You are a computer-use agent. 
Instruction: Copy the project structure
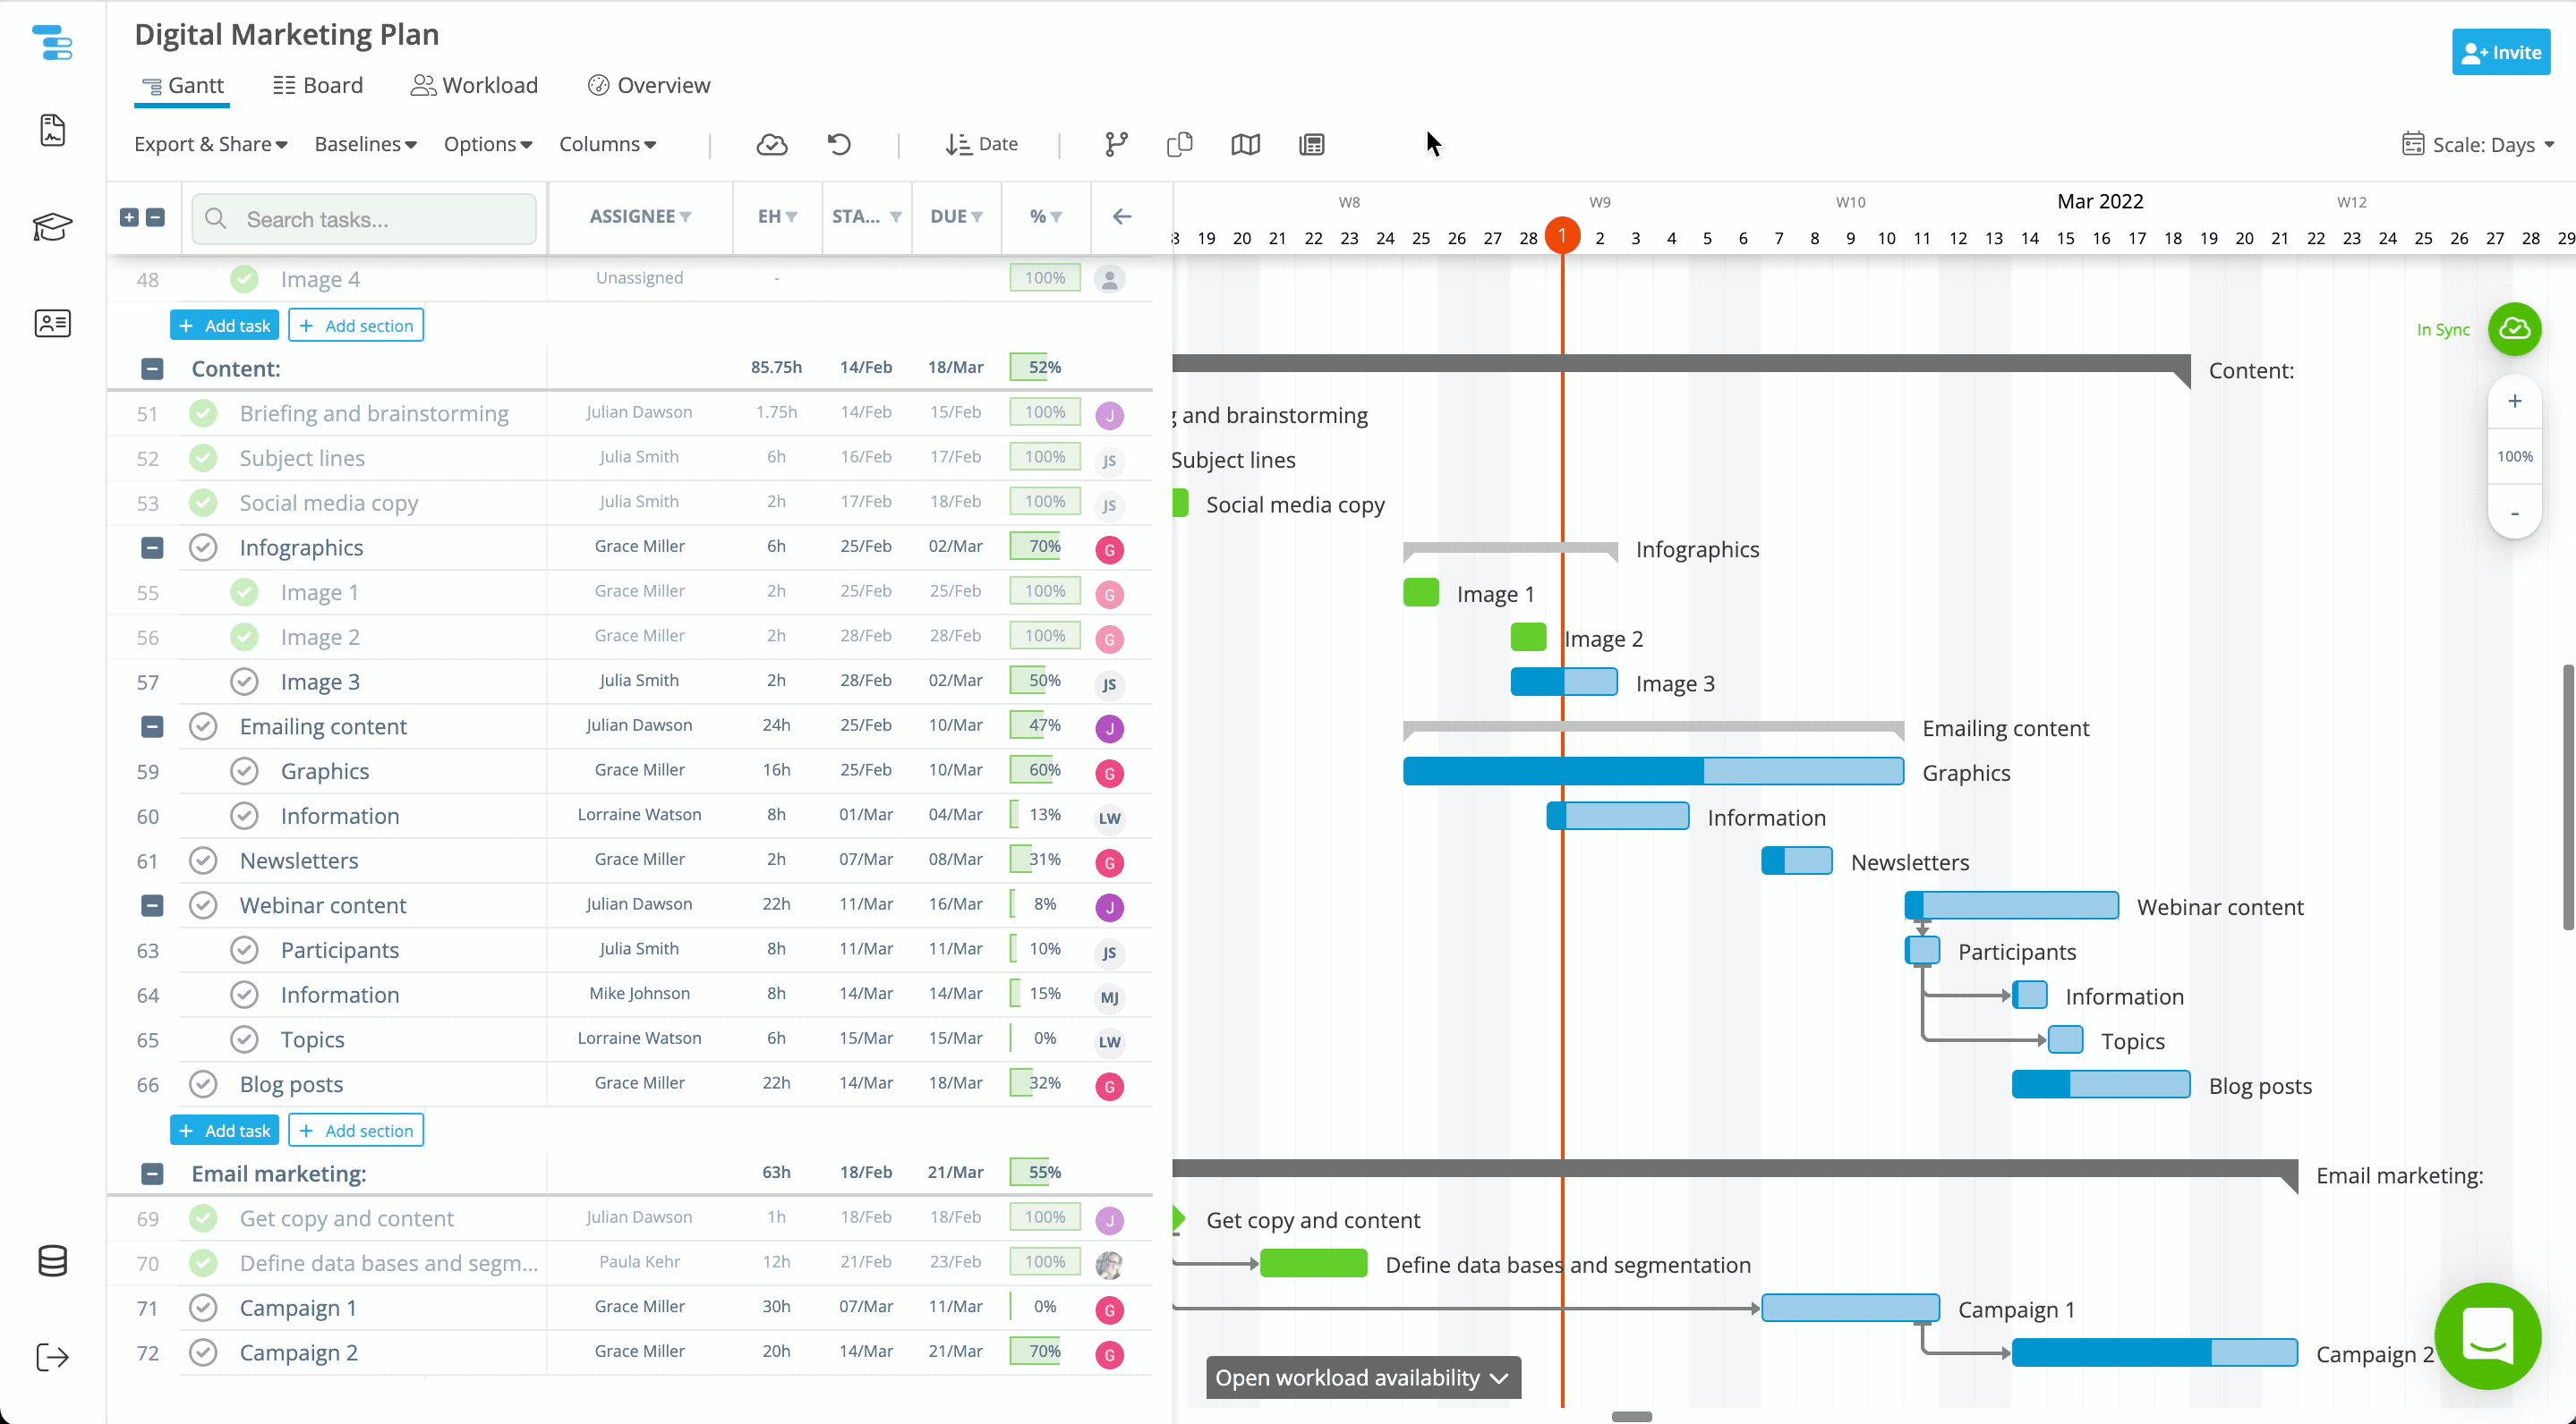pos(1179,144)
